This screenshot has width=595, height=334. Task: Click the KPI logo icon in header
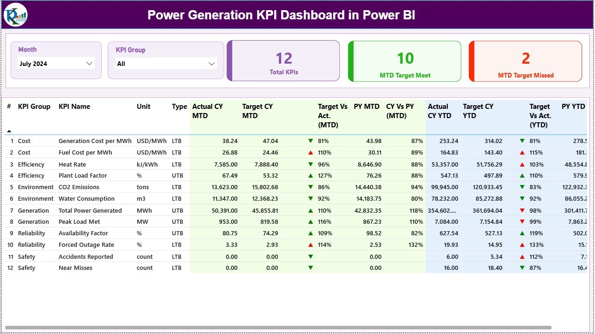click(16, 15)
